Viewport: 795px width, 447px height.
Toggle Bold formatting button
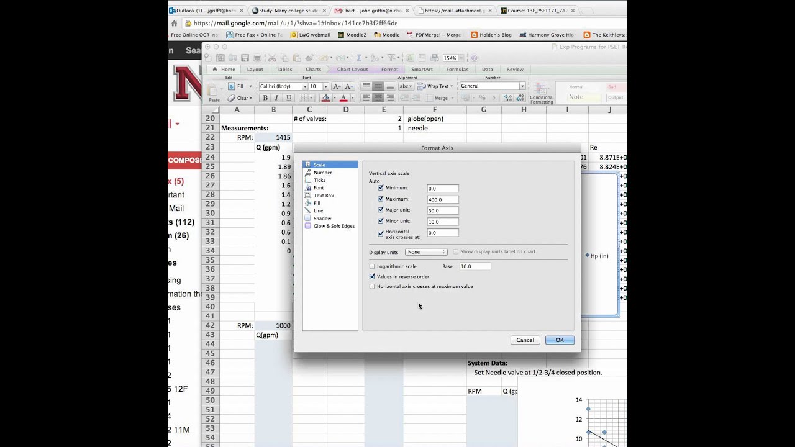click(x=265, y=98)
